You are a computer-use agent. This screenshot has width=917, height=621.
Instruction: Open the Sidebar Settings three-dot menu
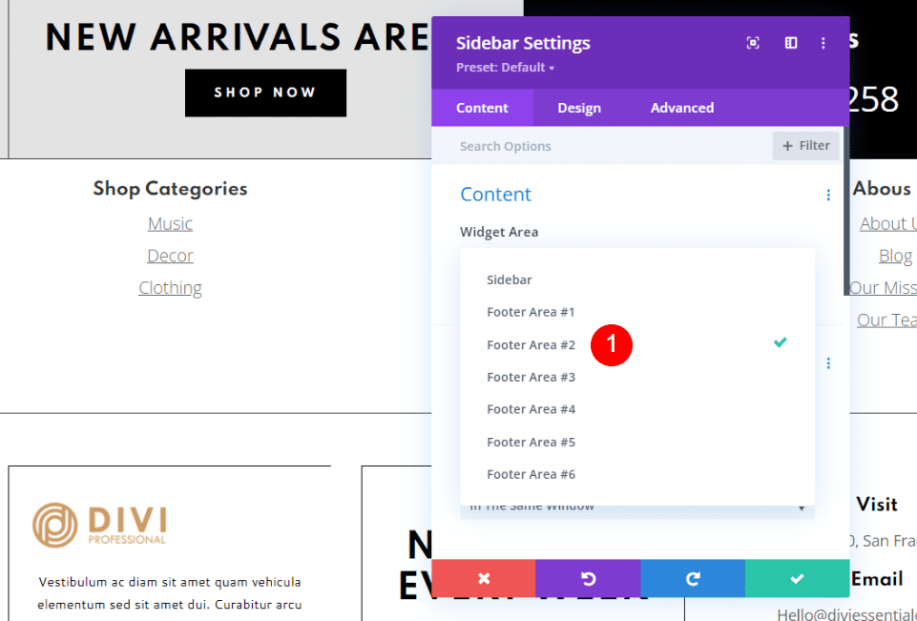tap(823, 43)
